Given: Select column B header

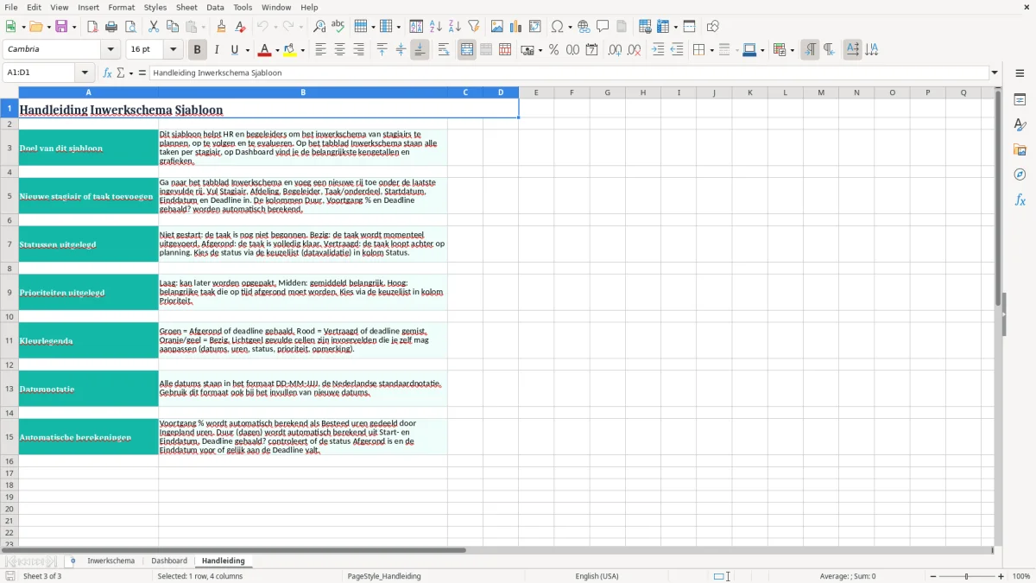Looking at the screenshot, I should click(303, 92).
